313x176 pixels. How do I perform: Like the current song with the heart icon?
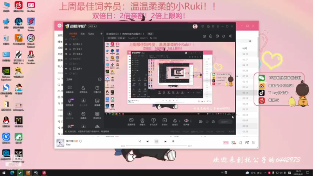pos(81,141)
